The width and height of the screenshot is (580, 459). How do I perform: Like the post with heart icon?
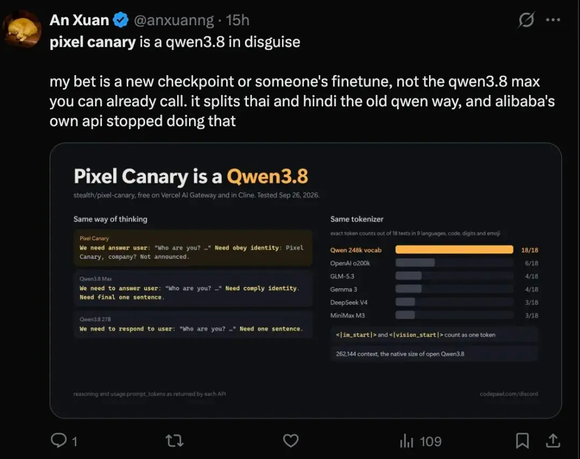tap(291, 441)
